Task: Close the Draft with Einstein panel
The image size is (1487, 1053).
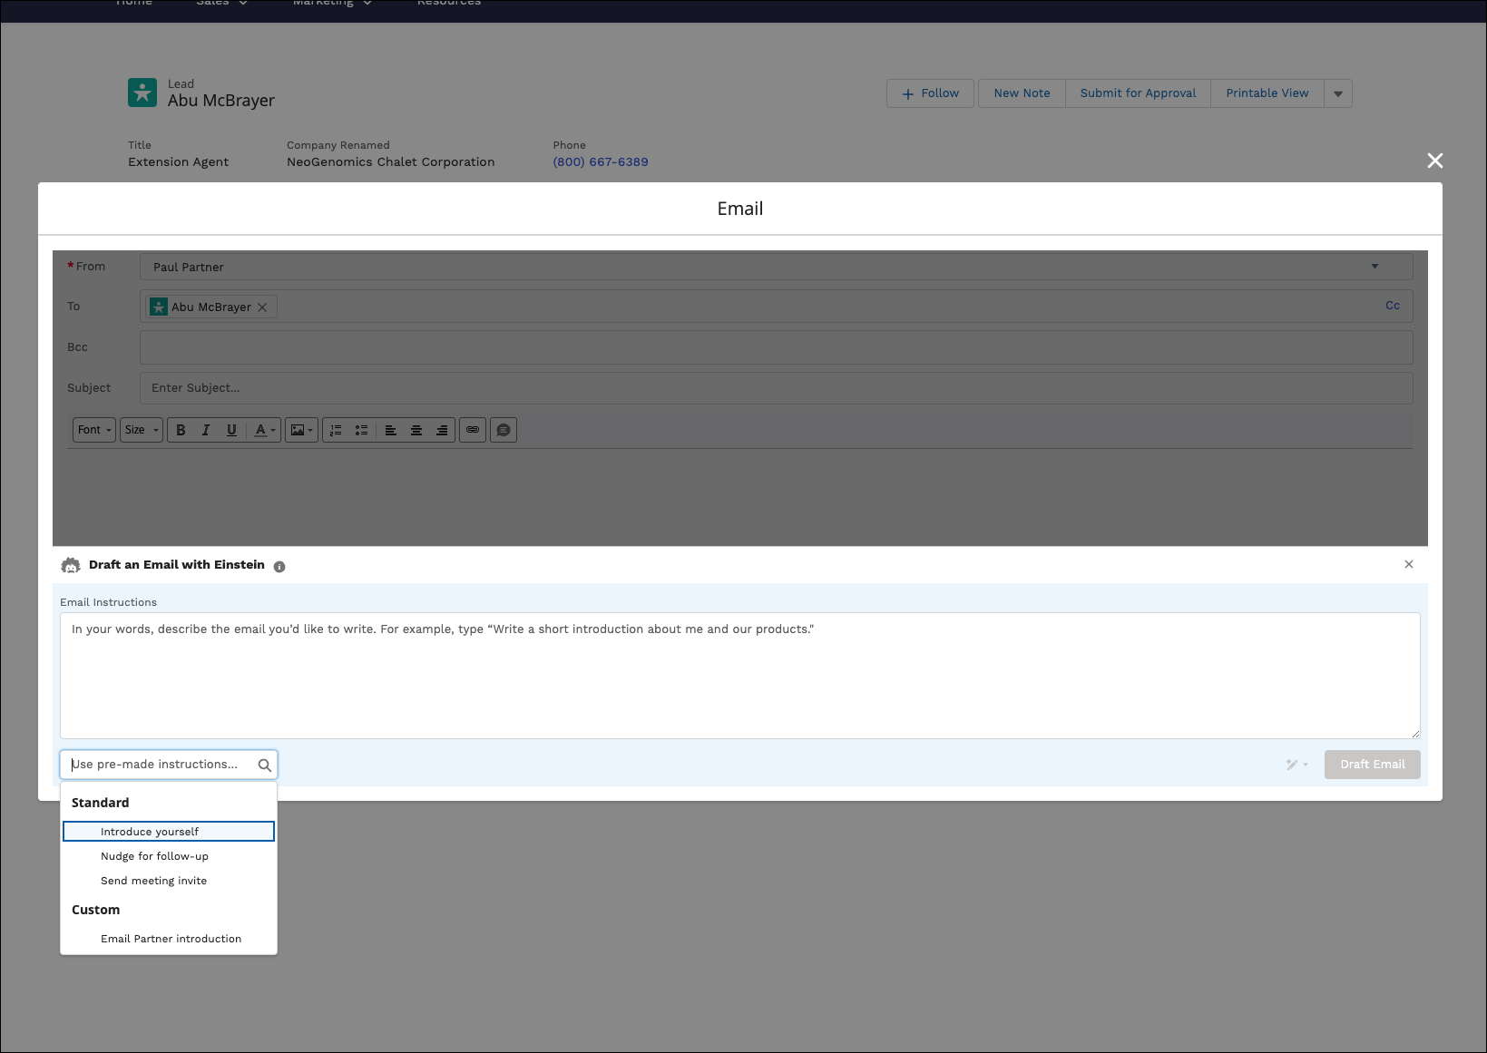Action: 1409,564
